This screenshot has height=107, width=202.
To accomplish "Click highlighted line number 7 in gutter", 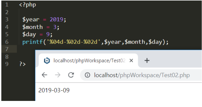I will pyautogui.click(x=7, y=49).
